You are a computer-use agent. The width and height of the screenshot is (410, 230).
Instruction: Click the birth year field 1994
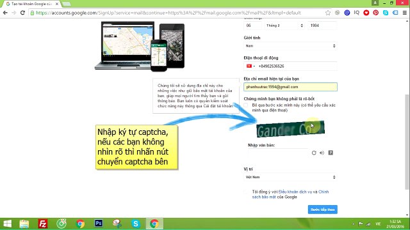[322, 26]
